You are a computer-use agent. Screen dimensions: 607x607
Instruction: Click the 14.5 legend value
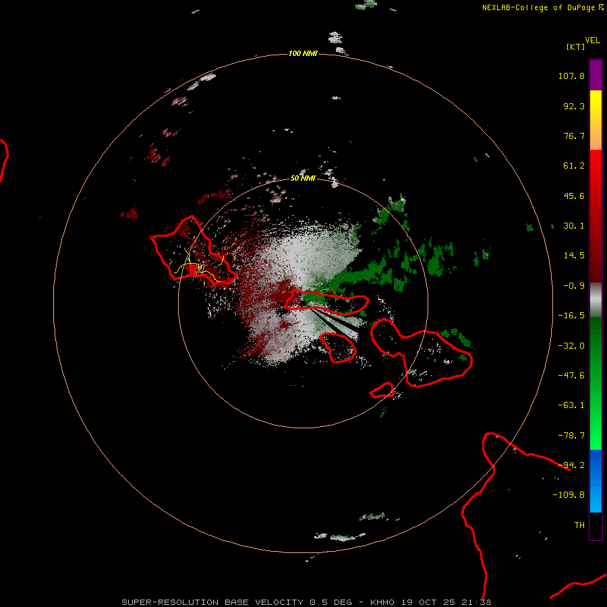(574, 256)
